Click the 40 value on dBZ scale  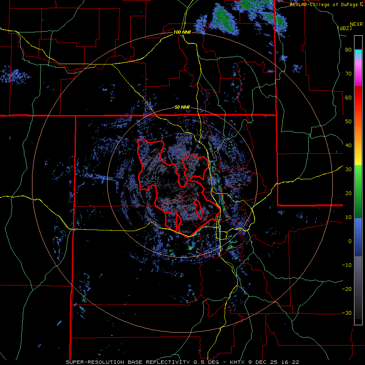tap(348, 146)
